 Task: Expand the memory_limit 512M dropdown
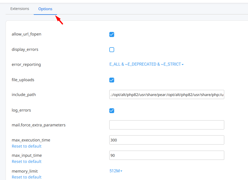click(x=116, y=171)
